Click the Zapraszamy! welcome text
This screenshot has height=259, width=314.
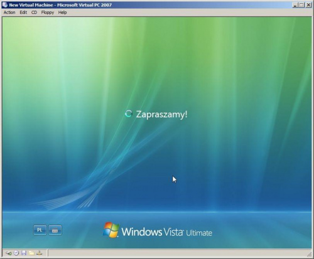coord(161,115)
